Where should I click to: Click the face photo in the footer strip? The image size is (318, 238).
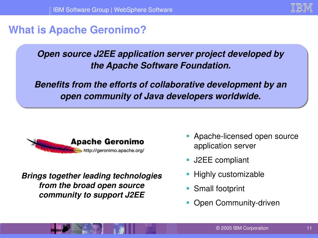point(98,228)
